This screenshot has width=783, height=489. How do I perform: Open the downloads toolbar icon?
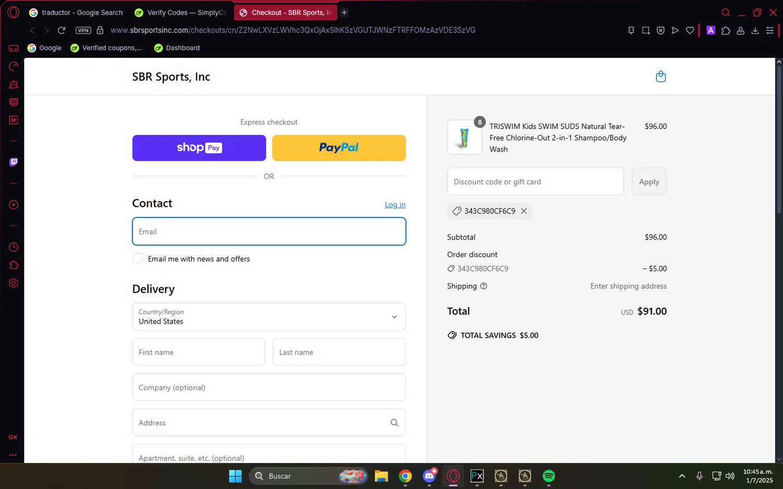(755, 30)
